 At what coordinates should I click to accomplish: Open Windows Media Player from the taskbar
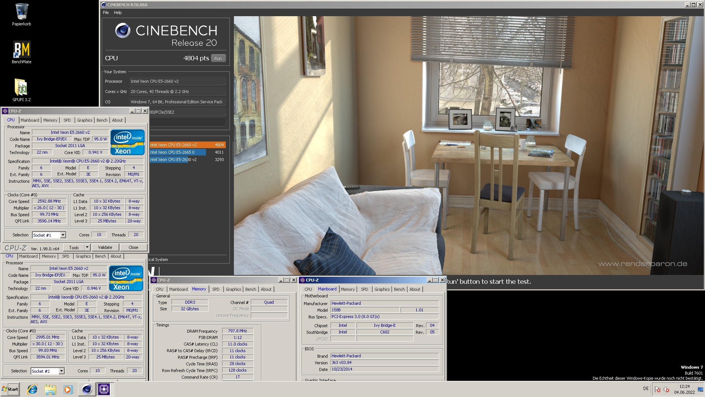68,389
